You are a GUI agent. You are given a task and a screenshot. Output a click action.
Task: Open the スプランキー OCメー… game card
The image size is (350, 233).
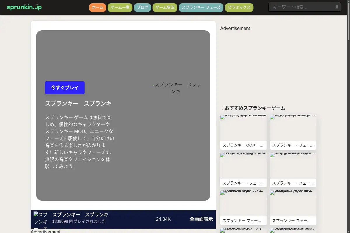click(x=244, y=132)
